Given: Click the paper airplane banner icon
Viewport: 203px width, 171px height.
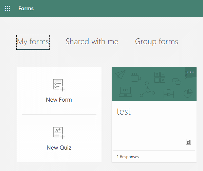Looking at the screenshot, I should pyautogui.click(x=120, y=74).
